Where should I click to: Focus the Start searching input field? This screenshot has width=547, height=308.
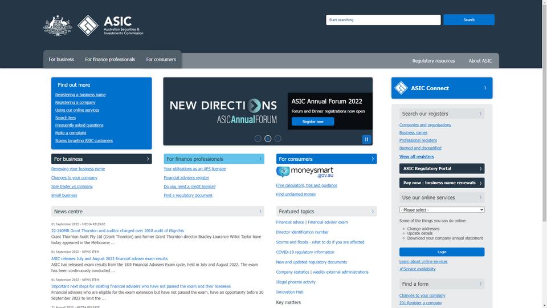(x=383, y=20)
